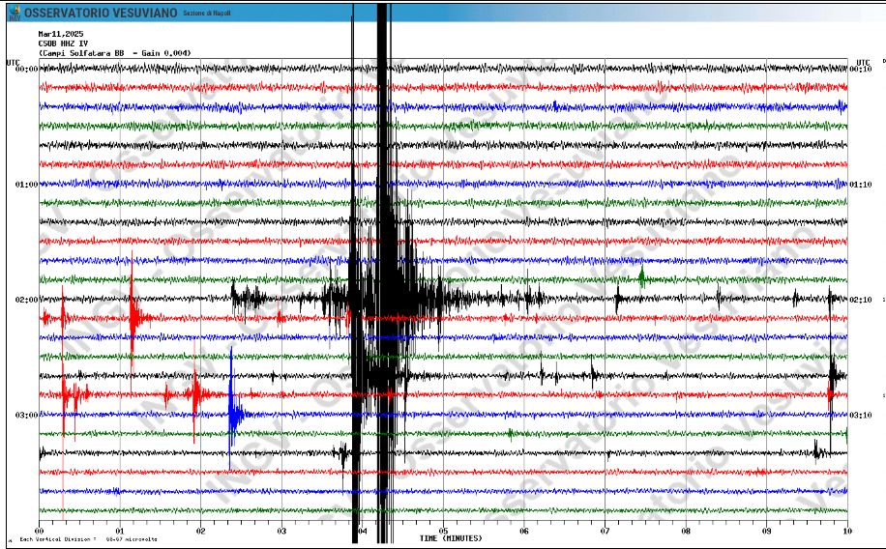Click the 'Campi Solfatara BB - Gain 0.004' label

115,53
